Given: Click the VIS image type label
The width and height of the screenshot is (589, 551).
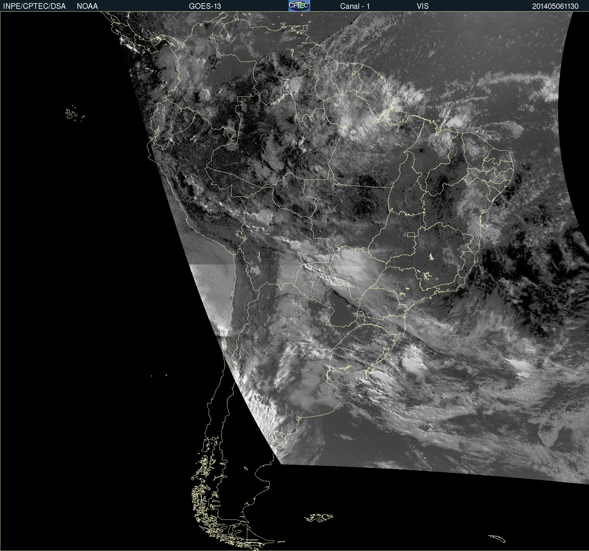Looking at the screenshot, I should pos(422,6).
